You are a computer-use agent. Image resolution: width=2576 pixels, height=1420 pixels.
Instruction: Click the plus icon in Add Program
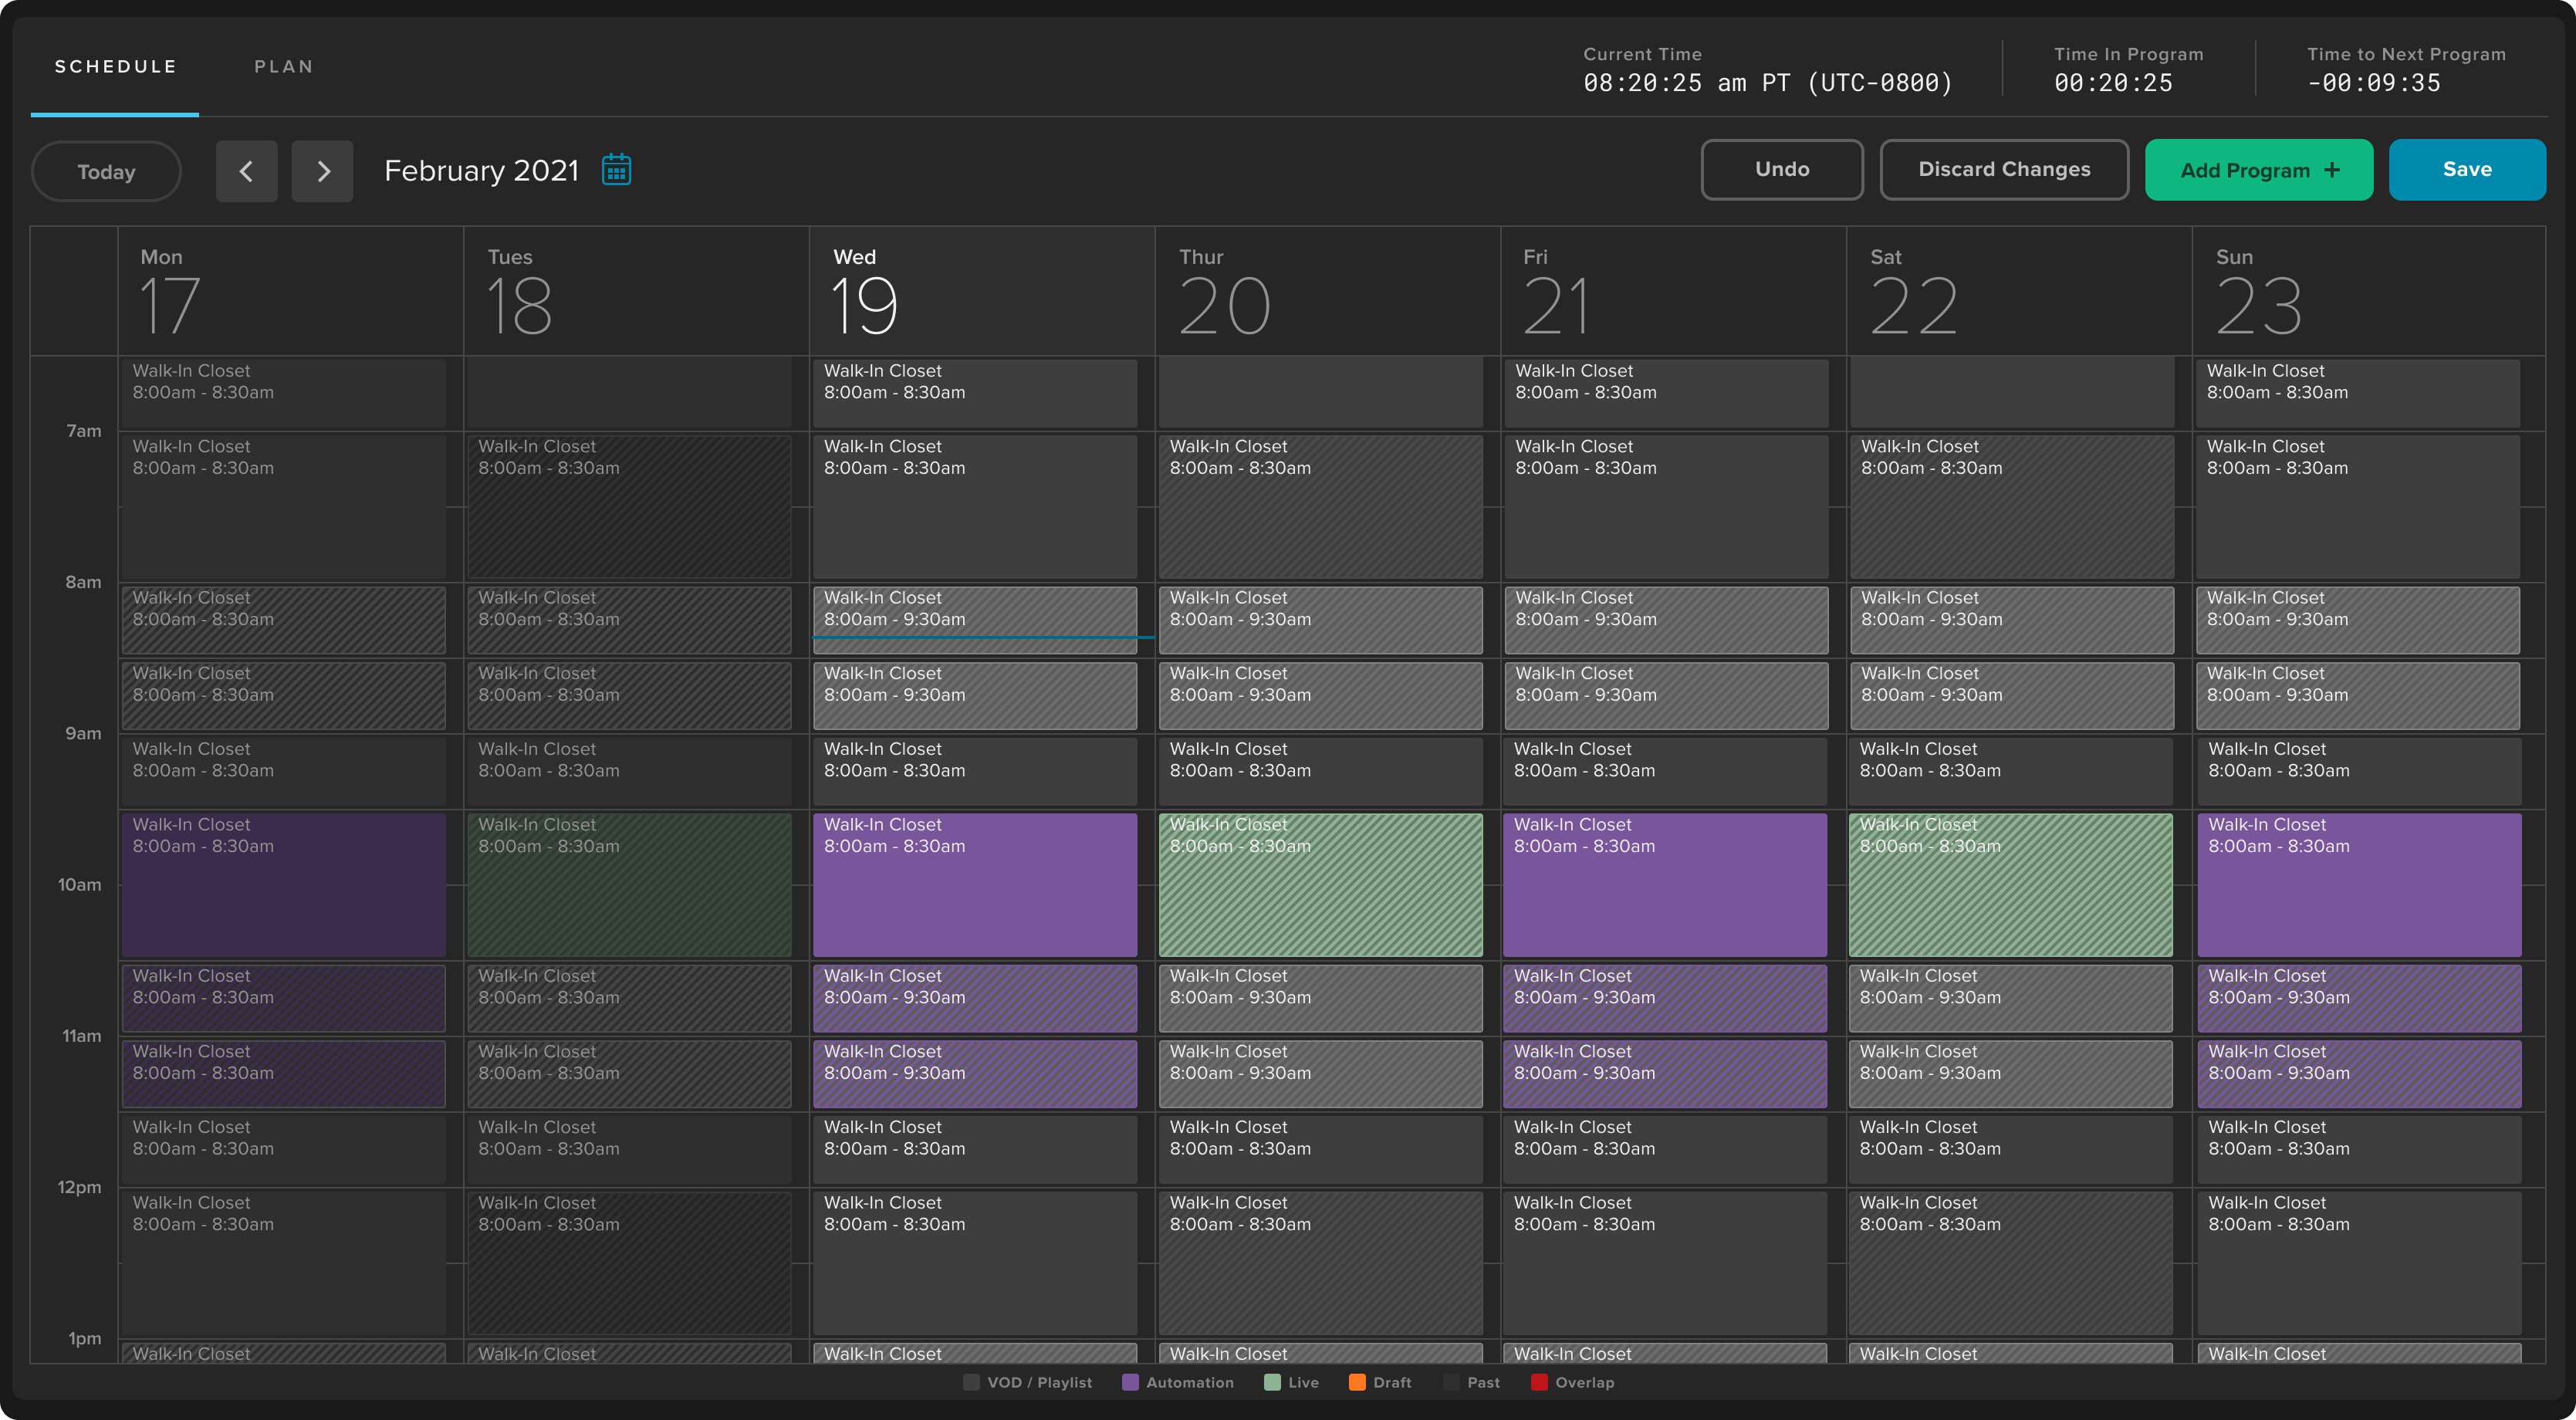point(2332,170)
